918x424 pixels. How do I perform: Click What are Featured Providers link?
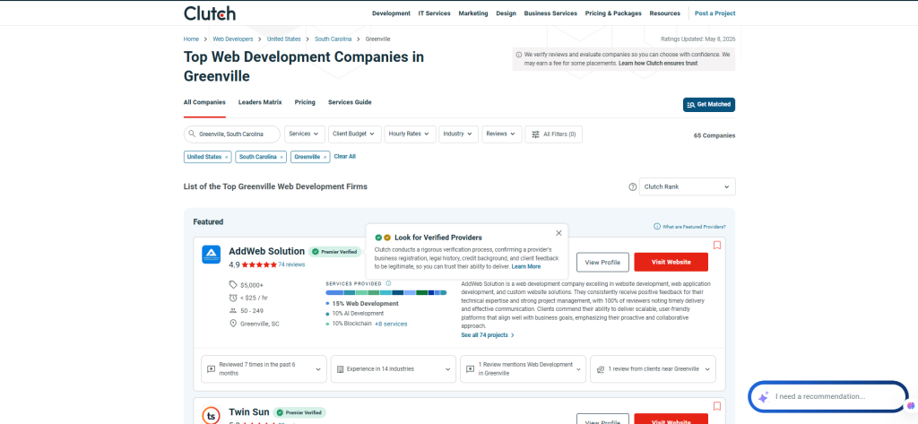689,227
